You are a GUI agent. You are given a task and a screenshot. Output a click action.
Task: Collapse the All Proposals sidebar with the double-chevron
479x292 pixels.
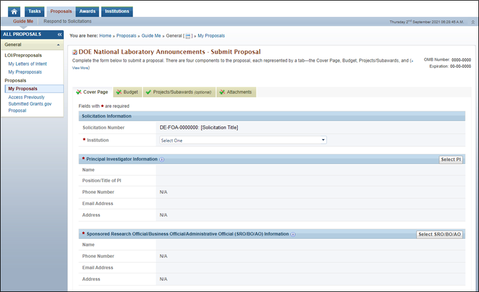coord(60,34)
